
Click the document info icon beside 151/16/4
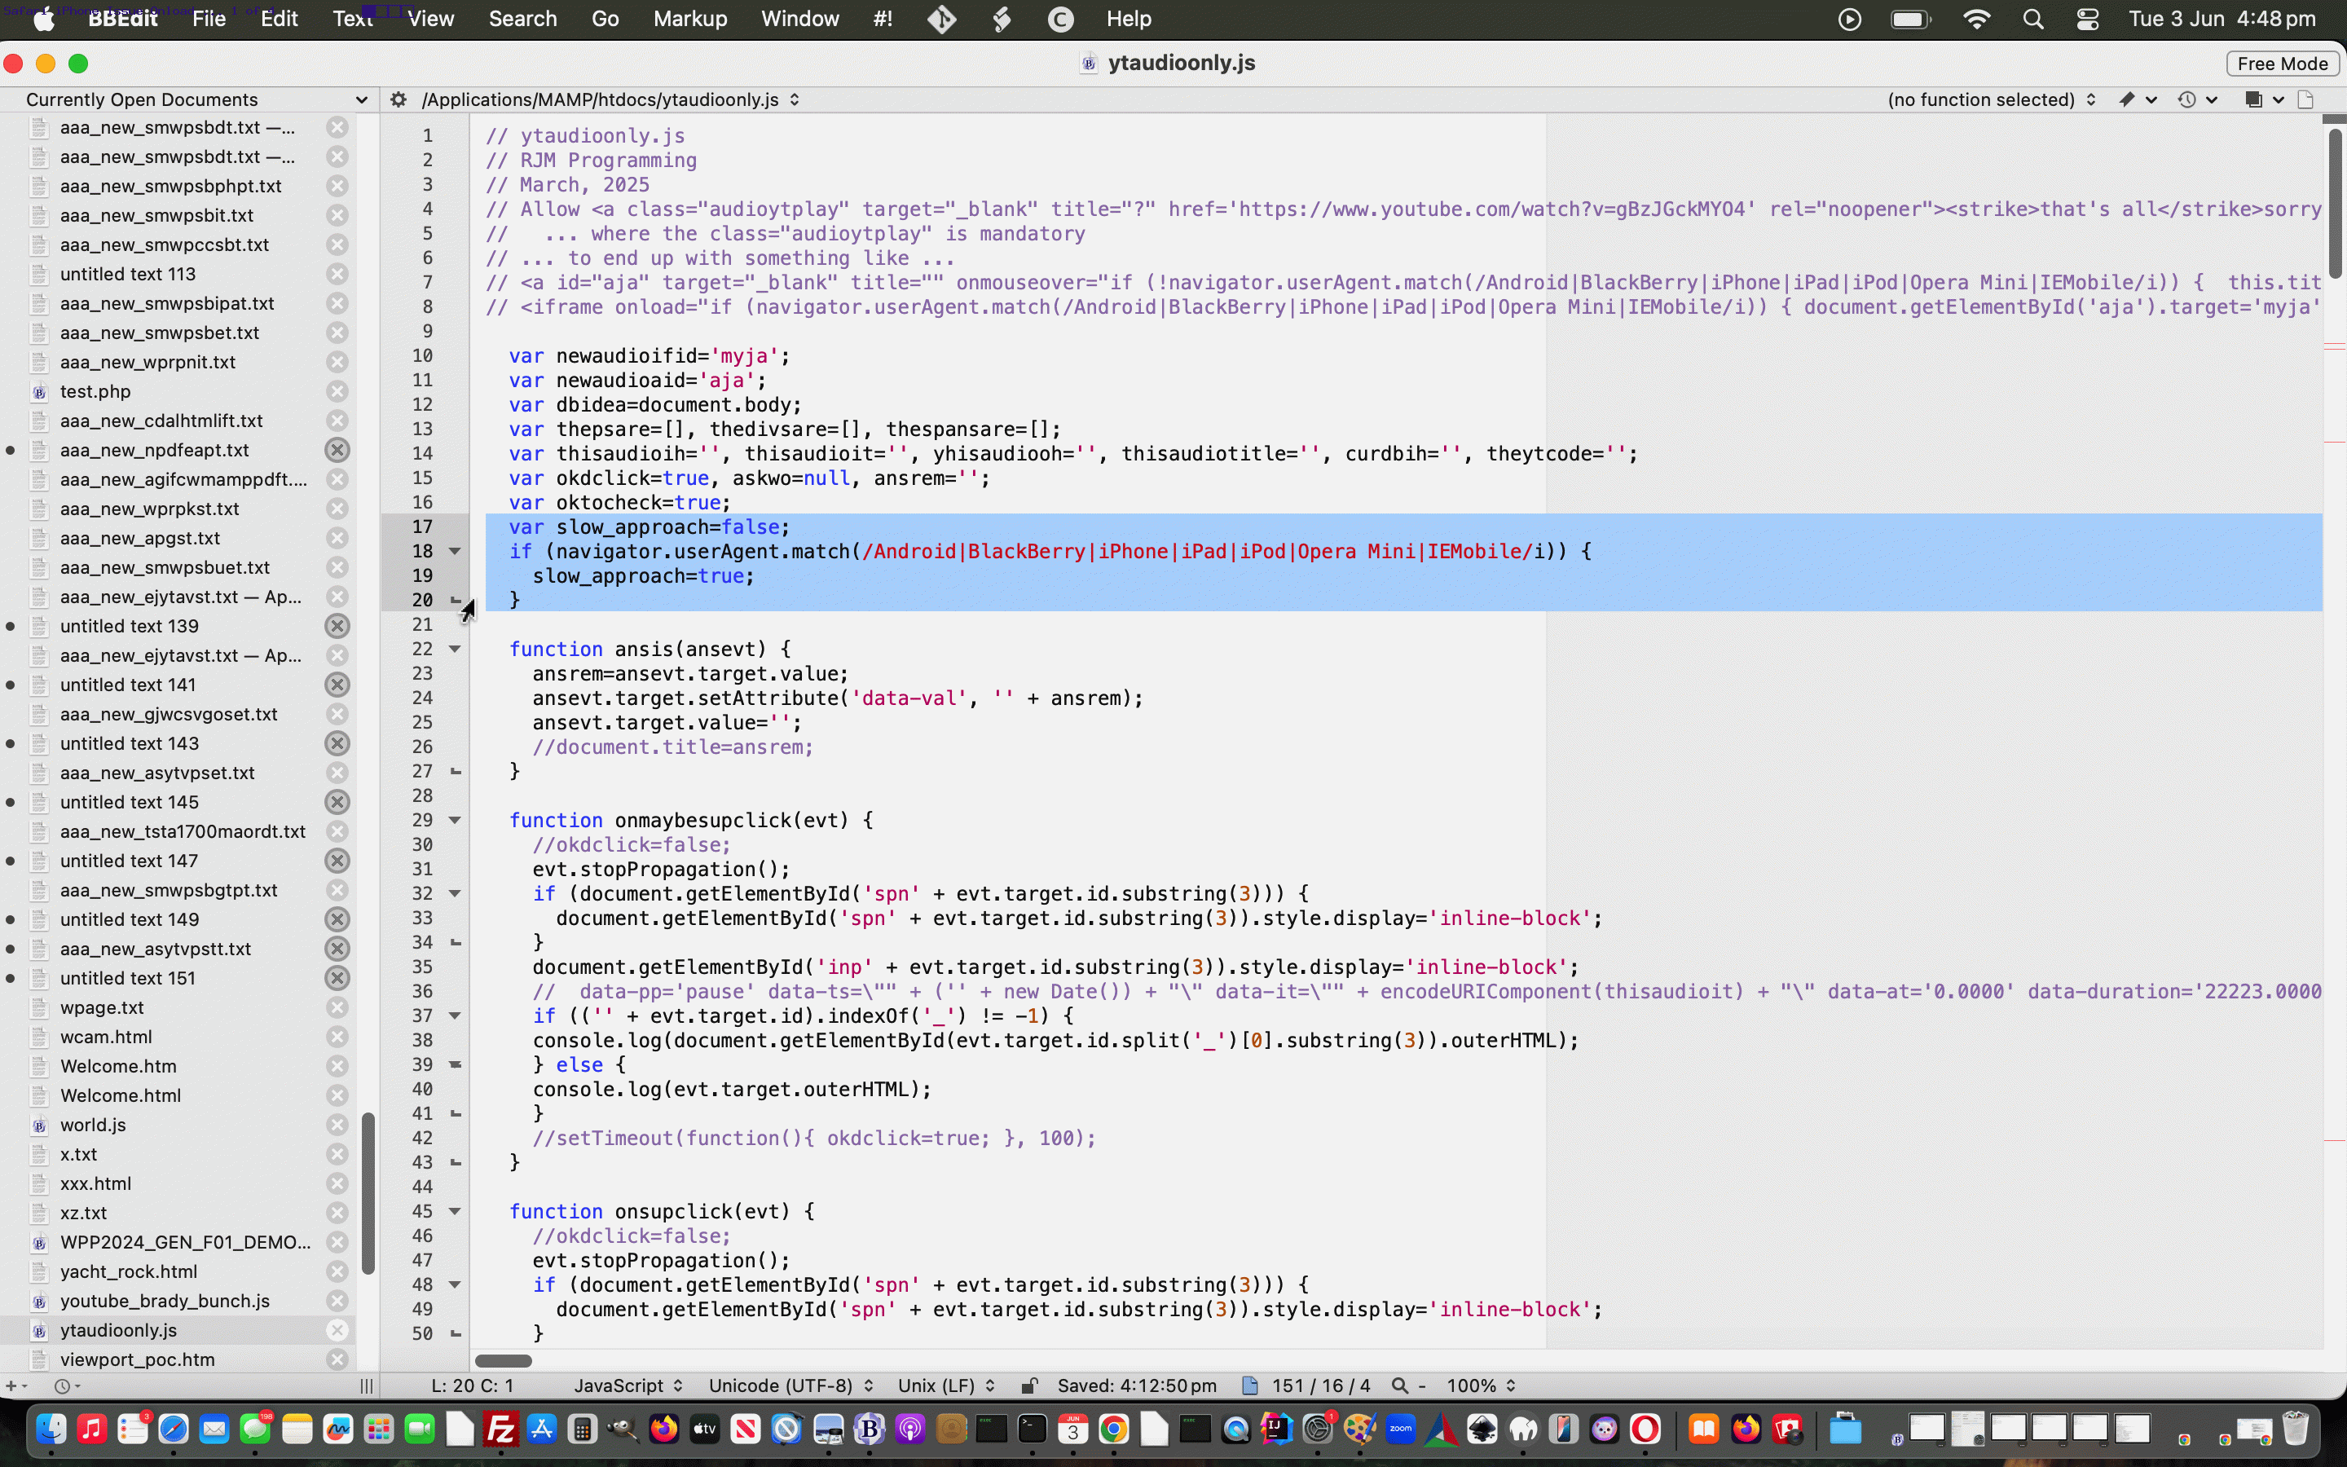(x=1250, y=1385)
